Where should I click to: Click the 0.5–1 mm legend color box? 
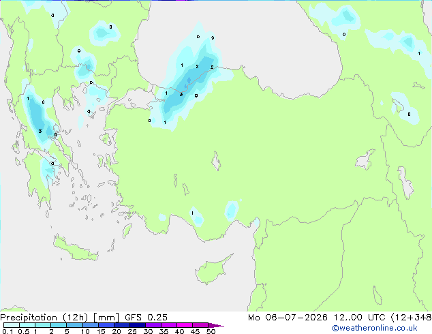coord(27,325)
